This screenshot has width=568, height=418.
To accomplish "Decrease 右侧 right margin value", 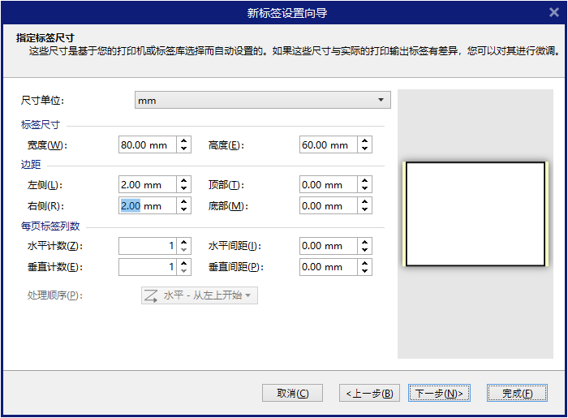I will click(x=184, y=210).
